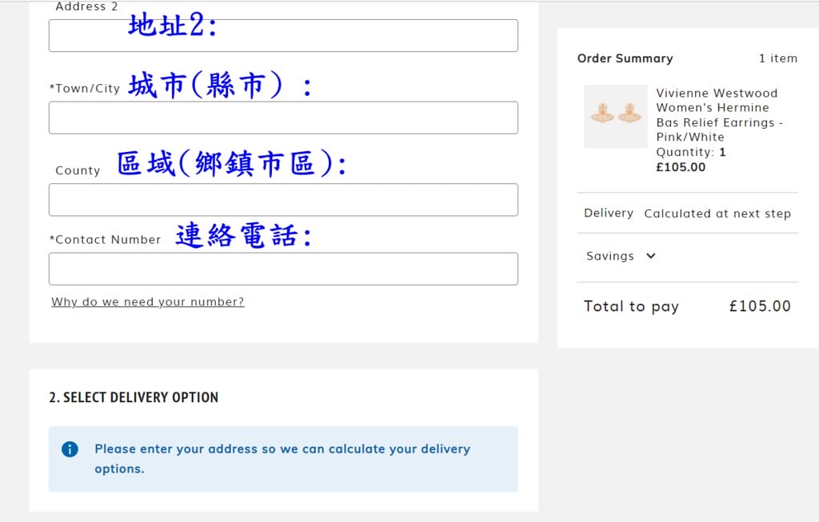Image resolution: width=819 pixels, height=522 pixels.
Task: Click into the County input field
Action: coord(283,200)
